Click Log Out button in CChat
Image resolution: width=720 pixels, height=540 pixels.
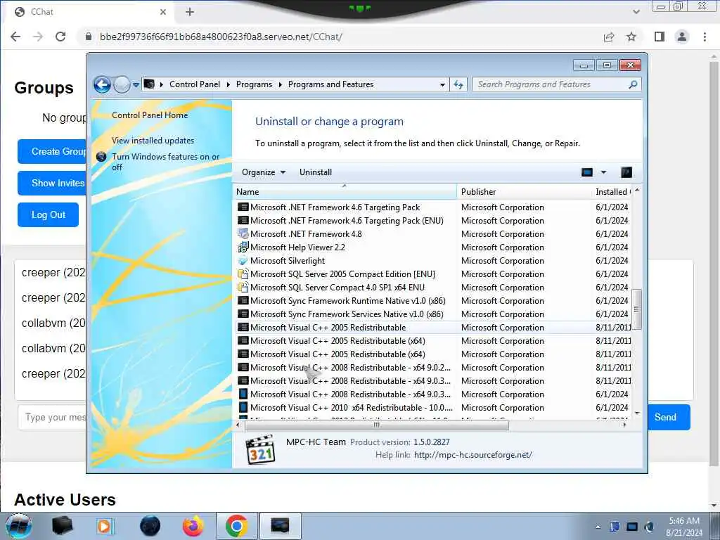[49, 215]
